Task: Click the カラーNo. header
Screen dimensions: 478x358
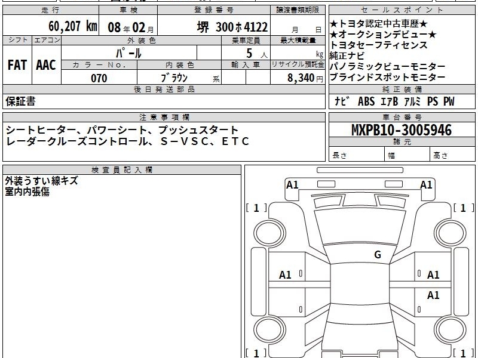Action: 99,65
